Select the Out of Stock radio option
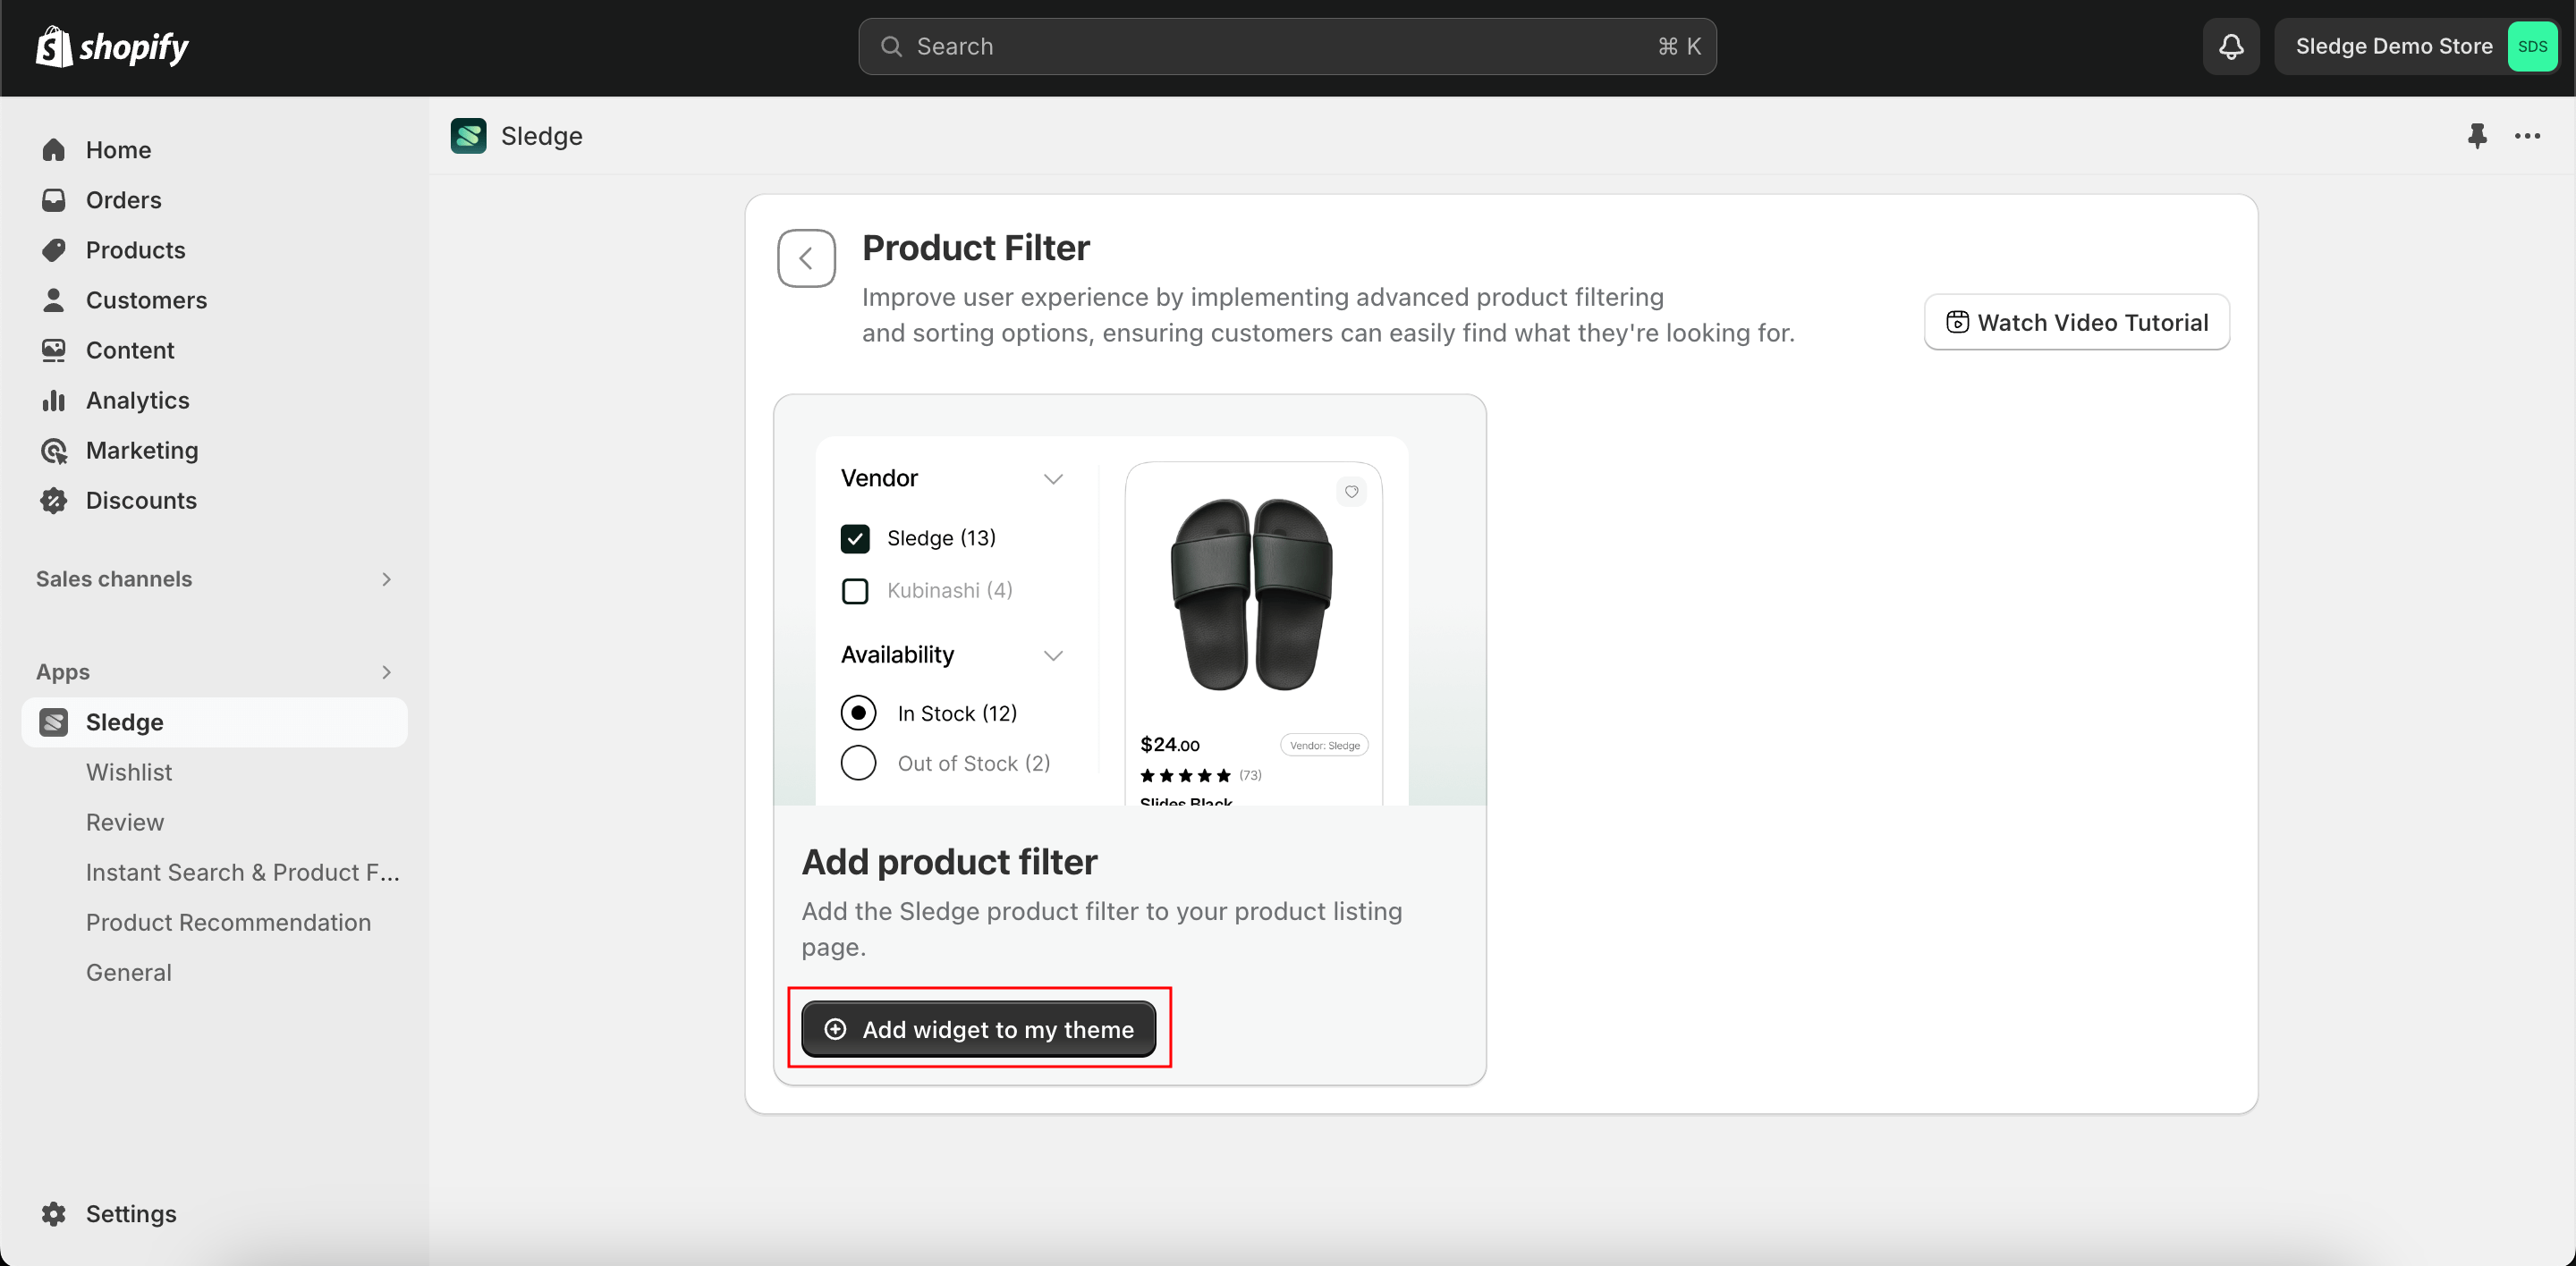The image size is (2576, 1266). tap(858, 764)
